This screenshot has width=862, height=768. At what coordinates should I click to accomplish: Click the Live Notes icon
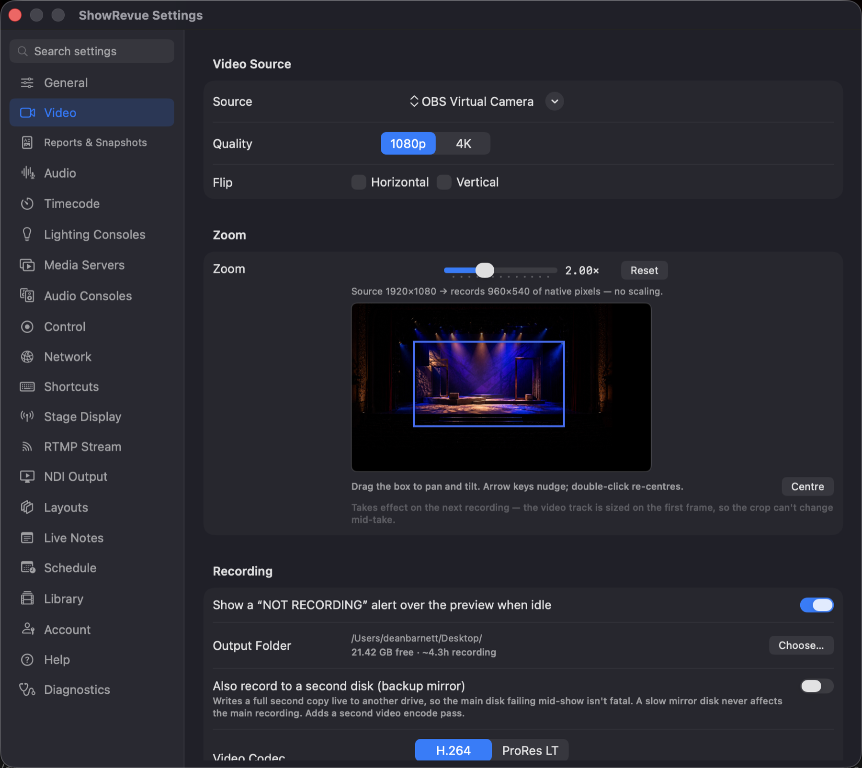(x=27, y=538)
